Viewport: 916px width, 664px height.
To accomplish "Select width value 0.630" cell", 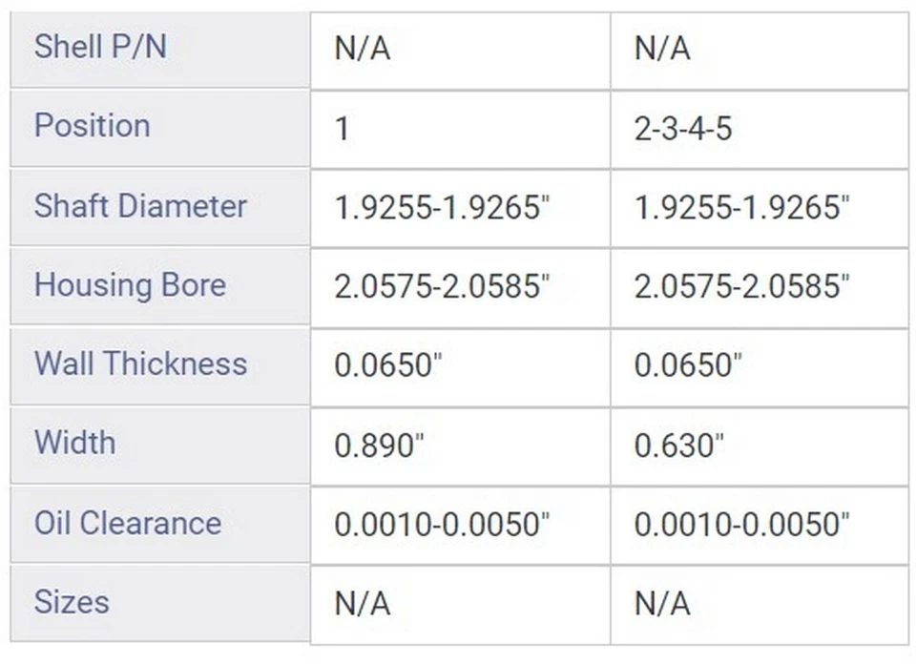I will tap(760, 446).
